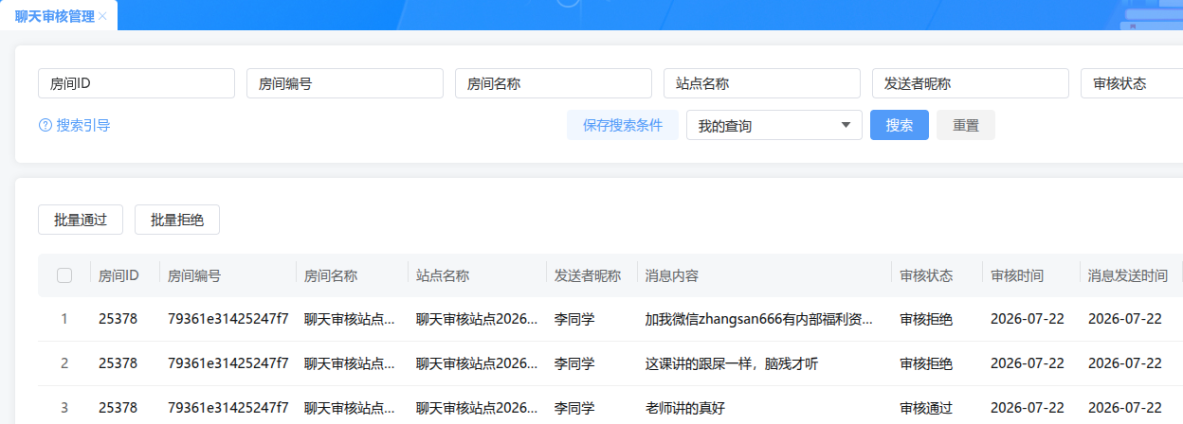This screenshot has height=424, width=1183.
Task: Click row number 1 in the table
Action: (64, 319)
